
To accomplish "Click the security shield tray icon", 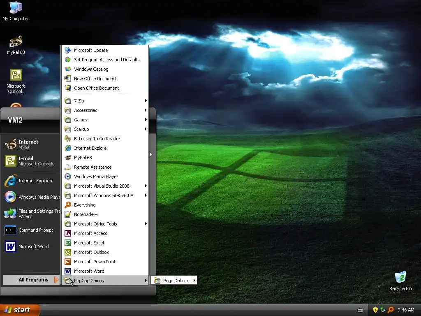I will (x=375, y=310).
